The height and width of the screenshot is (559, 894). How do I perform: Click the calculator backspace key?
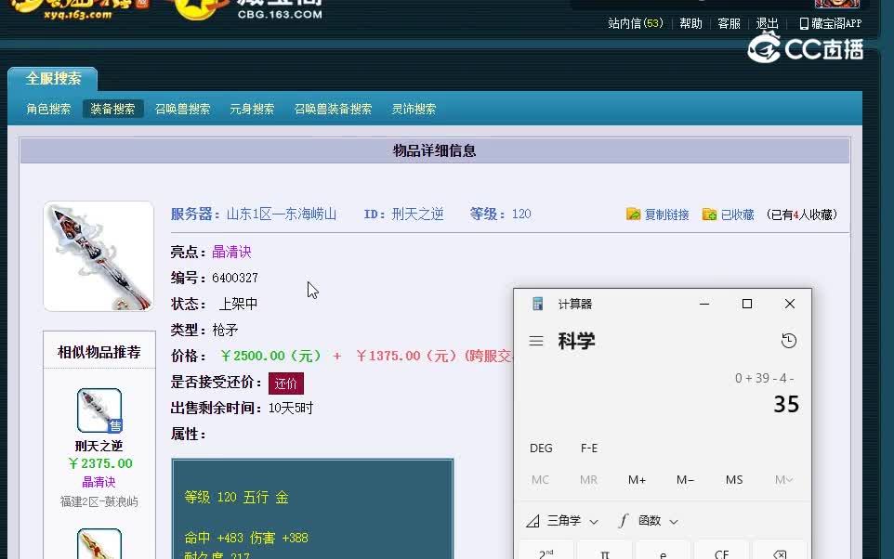tap(780, 553)
